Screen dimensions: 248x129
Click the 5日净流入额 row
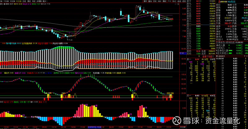(x=232, y=51)
